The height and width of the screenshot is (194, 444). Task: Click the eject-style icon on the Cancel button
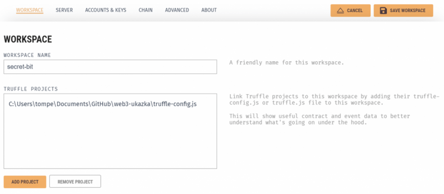click(340, 10)
